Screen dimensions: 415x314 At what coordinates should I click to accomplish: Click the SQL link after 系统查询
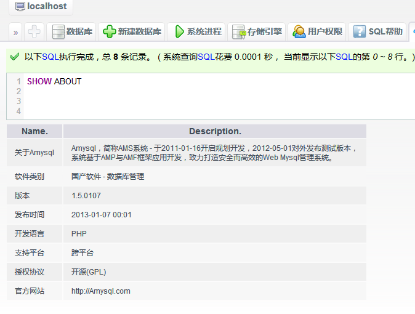pyautogui.click(x=206, y=57)
